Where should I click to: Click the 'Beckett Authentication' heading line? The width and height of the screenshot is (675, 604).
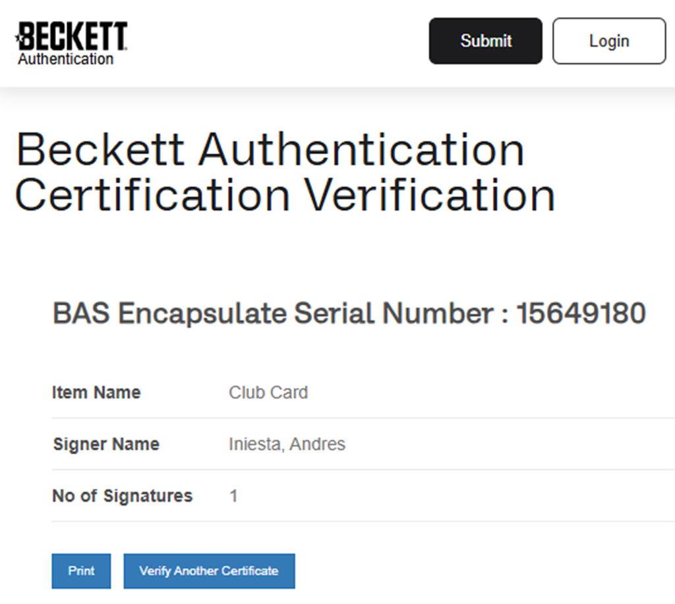click(270, 150)
